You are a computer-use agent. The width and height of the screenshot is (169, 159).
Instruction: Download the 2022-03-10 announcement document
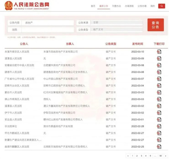click(x=159, y=52)
